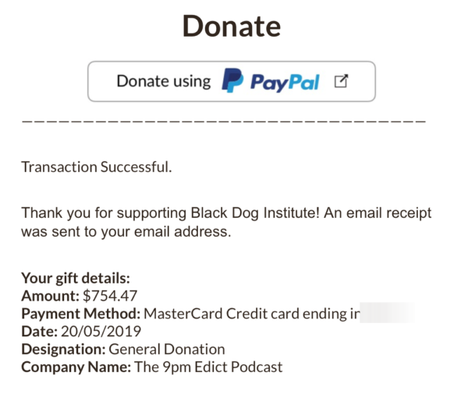Click the $754.47 amount value
468x401 pixels.
[x=111, y=296]
